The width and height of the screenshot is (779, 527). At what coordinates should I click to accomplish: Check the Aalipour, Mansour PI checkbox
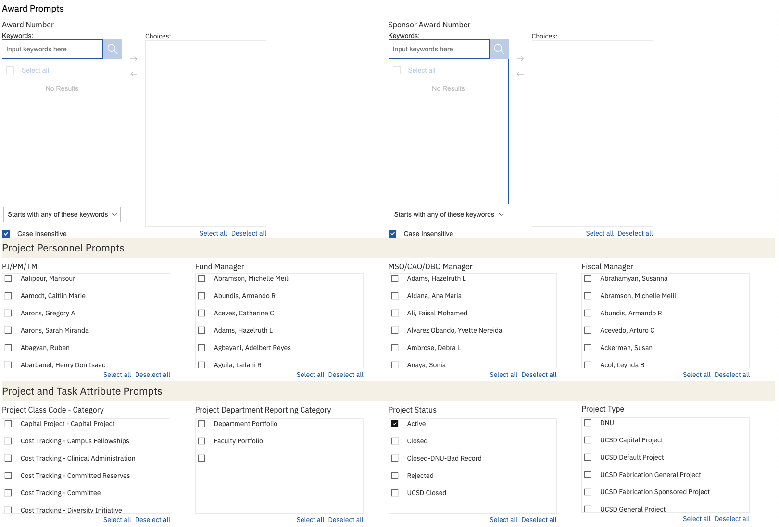8,278
